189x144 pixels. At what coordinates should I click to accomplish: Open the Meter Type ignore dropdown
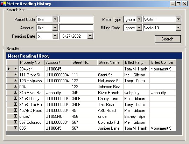[139, 19]
